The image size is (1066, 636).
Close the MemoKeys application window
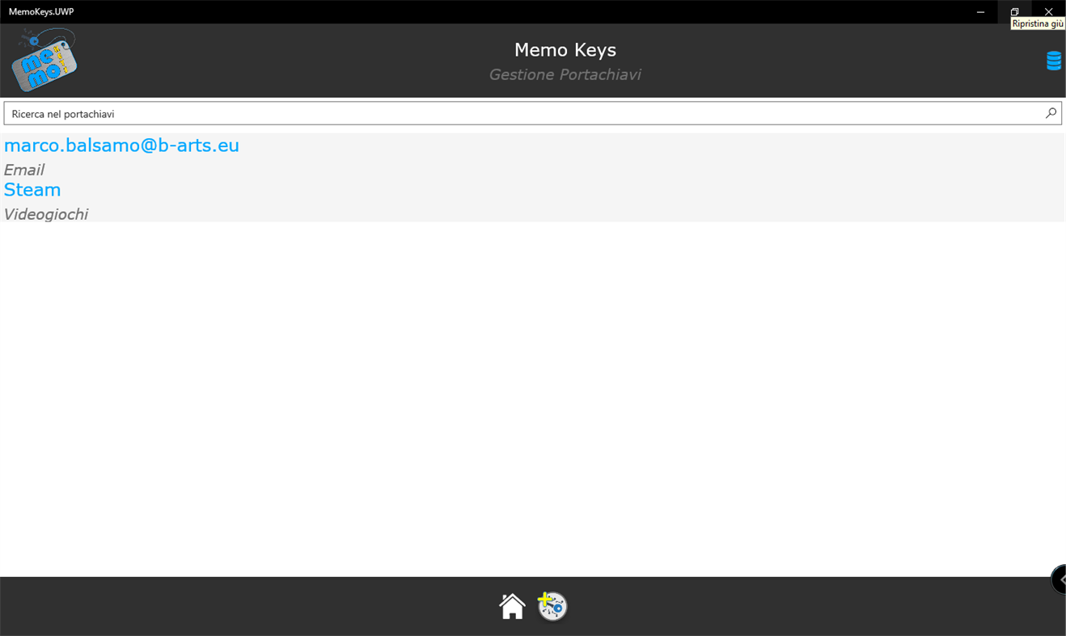[1048, 11]
